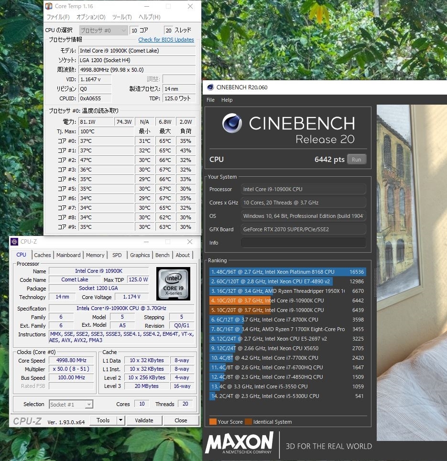Screen dimensions: 447x461
Task: Click the Tools button in CPU-Z
Action: [x=103, y=420]
